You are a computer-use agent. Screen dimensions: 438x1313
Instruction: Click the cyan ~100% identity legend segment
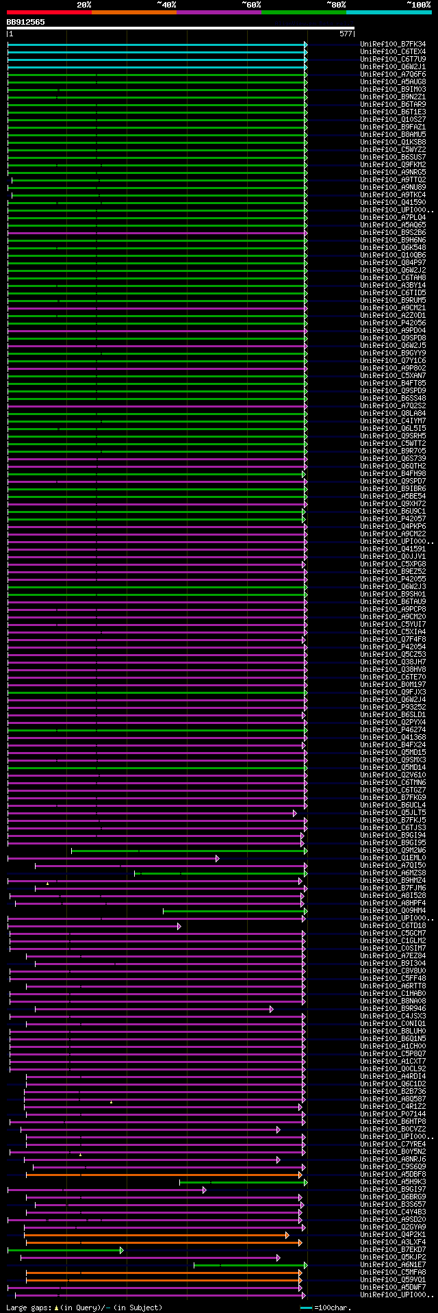pos(388,12)
